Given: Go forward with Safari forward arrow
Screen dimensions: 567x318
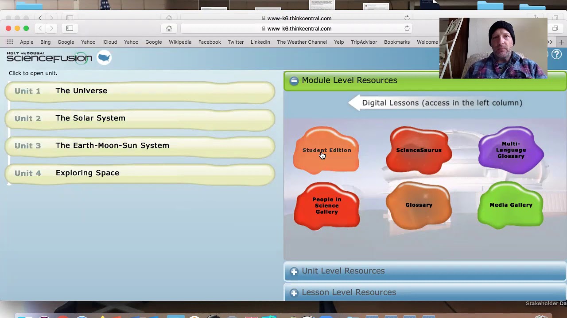Looking at the screenshot, I should click(51, 28).
